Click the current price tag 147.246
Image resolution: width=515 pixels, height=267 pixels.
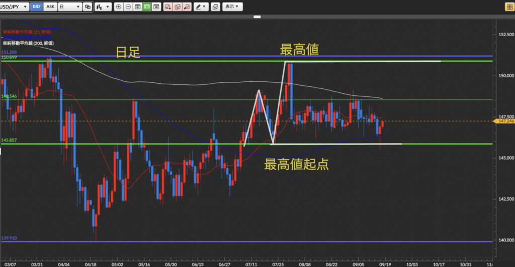(504, 121)
